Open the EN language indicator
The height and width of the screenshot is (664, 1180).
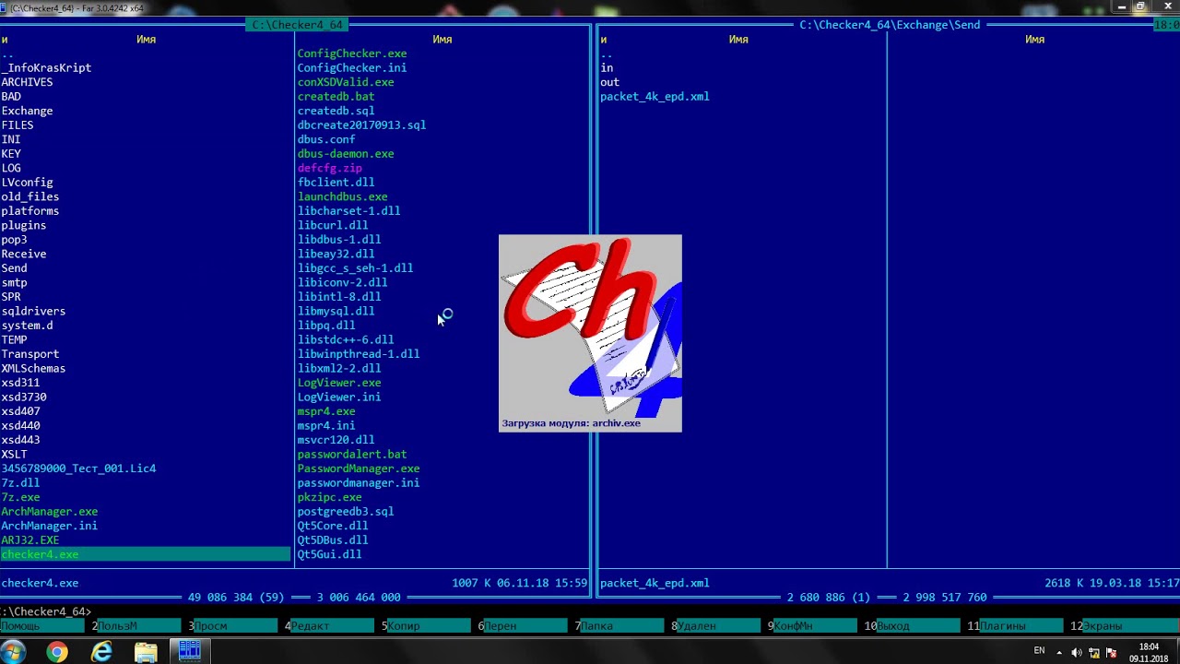pyautogui.click(x=1039, y=651)
